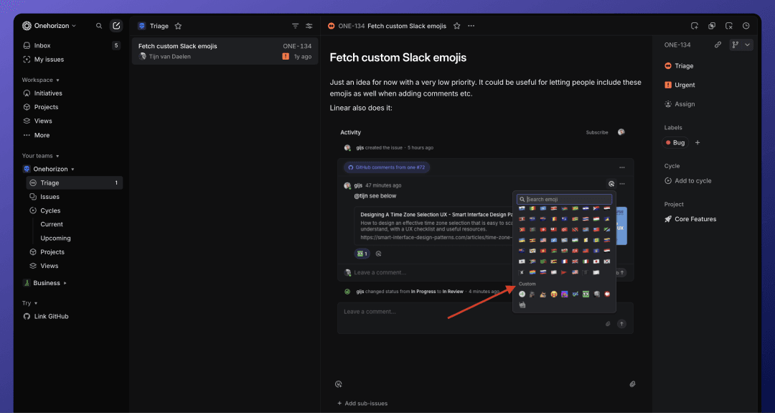Accept the triage issue with plus icon
The height and width of the screenshot is (413, 775).
pyautogui.click(x=695, y=26)
